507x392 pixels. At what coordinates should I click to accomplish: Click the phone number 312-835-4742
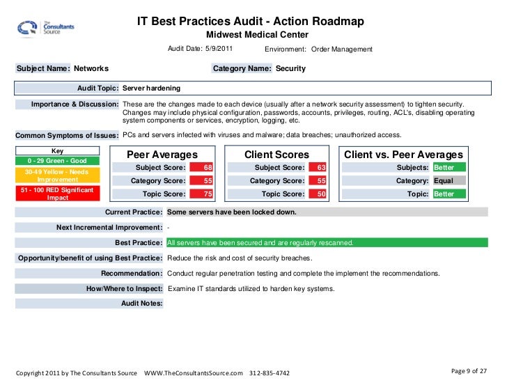[x=270, y=373]
